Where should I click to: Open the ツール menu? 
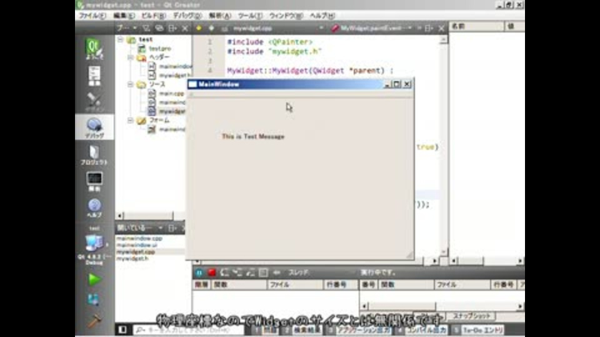tap(250, 16)
